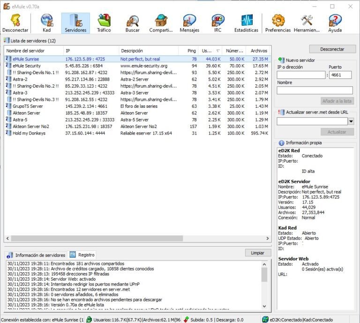Click the GrupoTS Server row icon

[8, 106]
